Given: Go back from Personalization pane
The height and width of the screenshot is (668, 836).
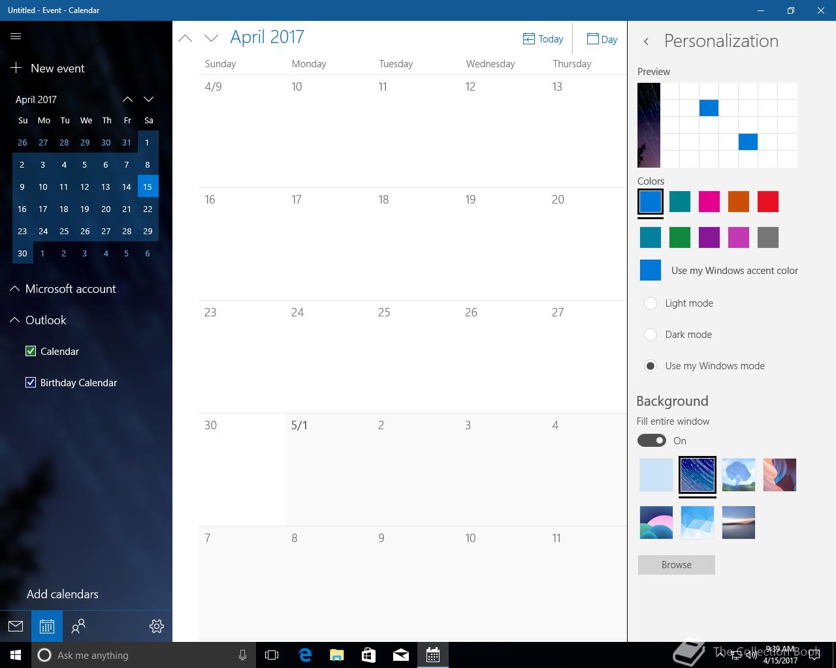Looking at the screenshot, I should (x=646, y=41).
